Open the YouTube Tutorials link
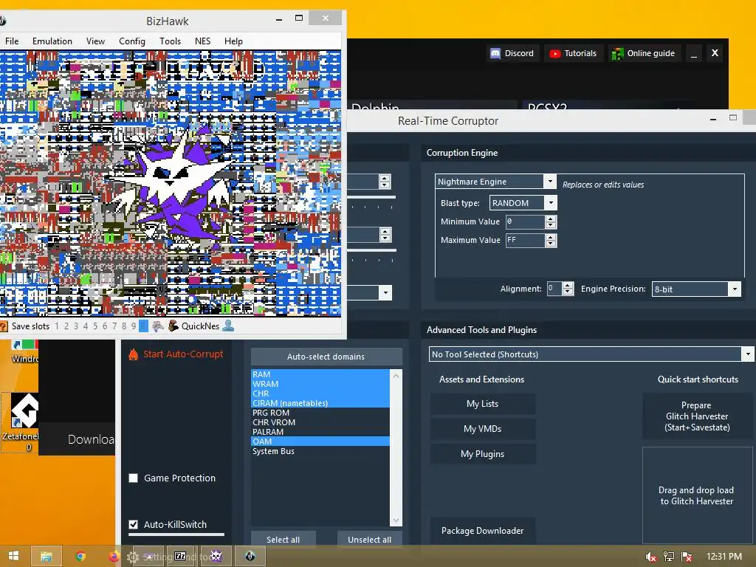 [x=573, y=53]
